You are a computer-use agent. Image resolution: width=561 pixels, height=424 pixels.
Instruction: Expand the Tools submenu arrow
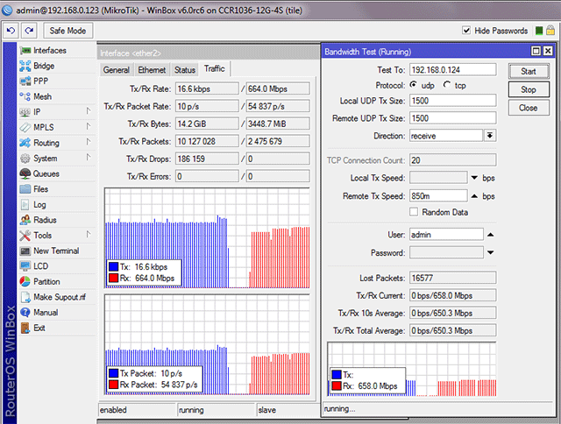88,235
